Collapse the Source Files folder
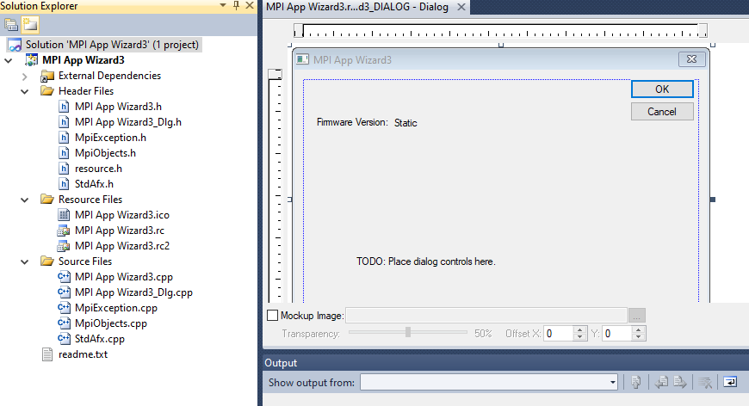The height and width of the screenshot is (406, 749). pos(25,261)
